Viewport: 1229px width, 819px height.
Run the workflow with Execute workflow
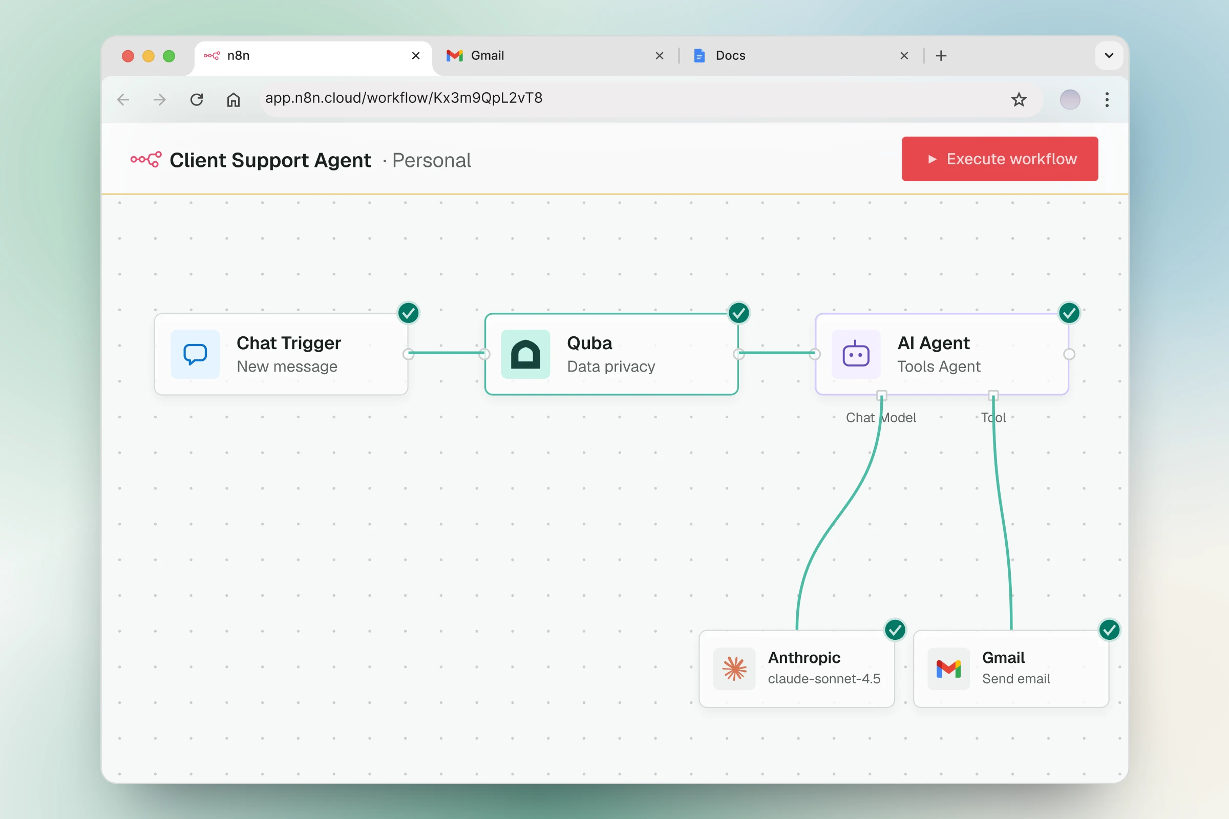point(1000,159)
